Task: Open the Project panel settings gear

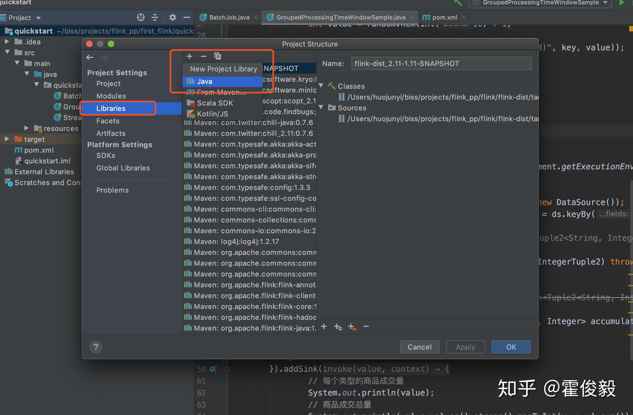Action: [172, 18]
